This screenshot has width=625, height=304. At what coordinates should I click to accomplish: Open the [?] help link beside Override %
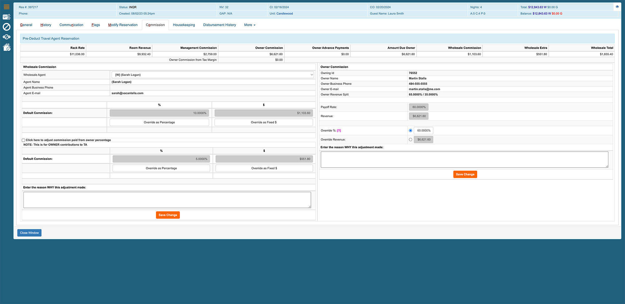pos(339,130)
